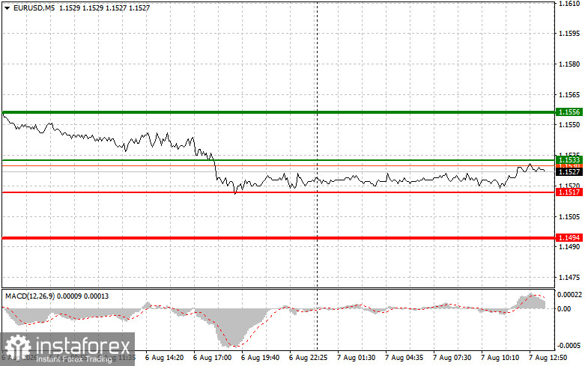
Task: Select the 7 Aug 04:35 time label
Action: 404,358
